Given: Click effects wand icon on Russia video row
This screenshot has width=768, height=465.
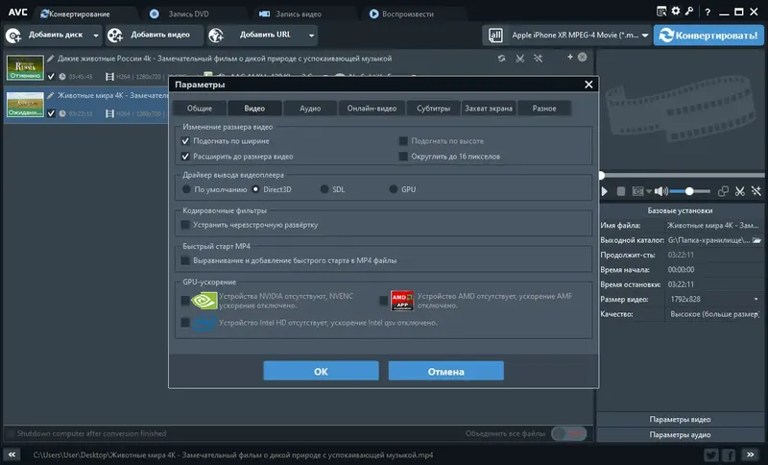Looking at the screenshot, I should tap(538, 59).
